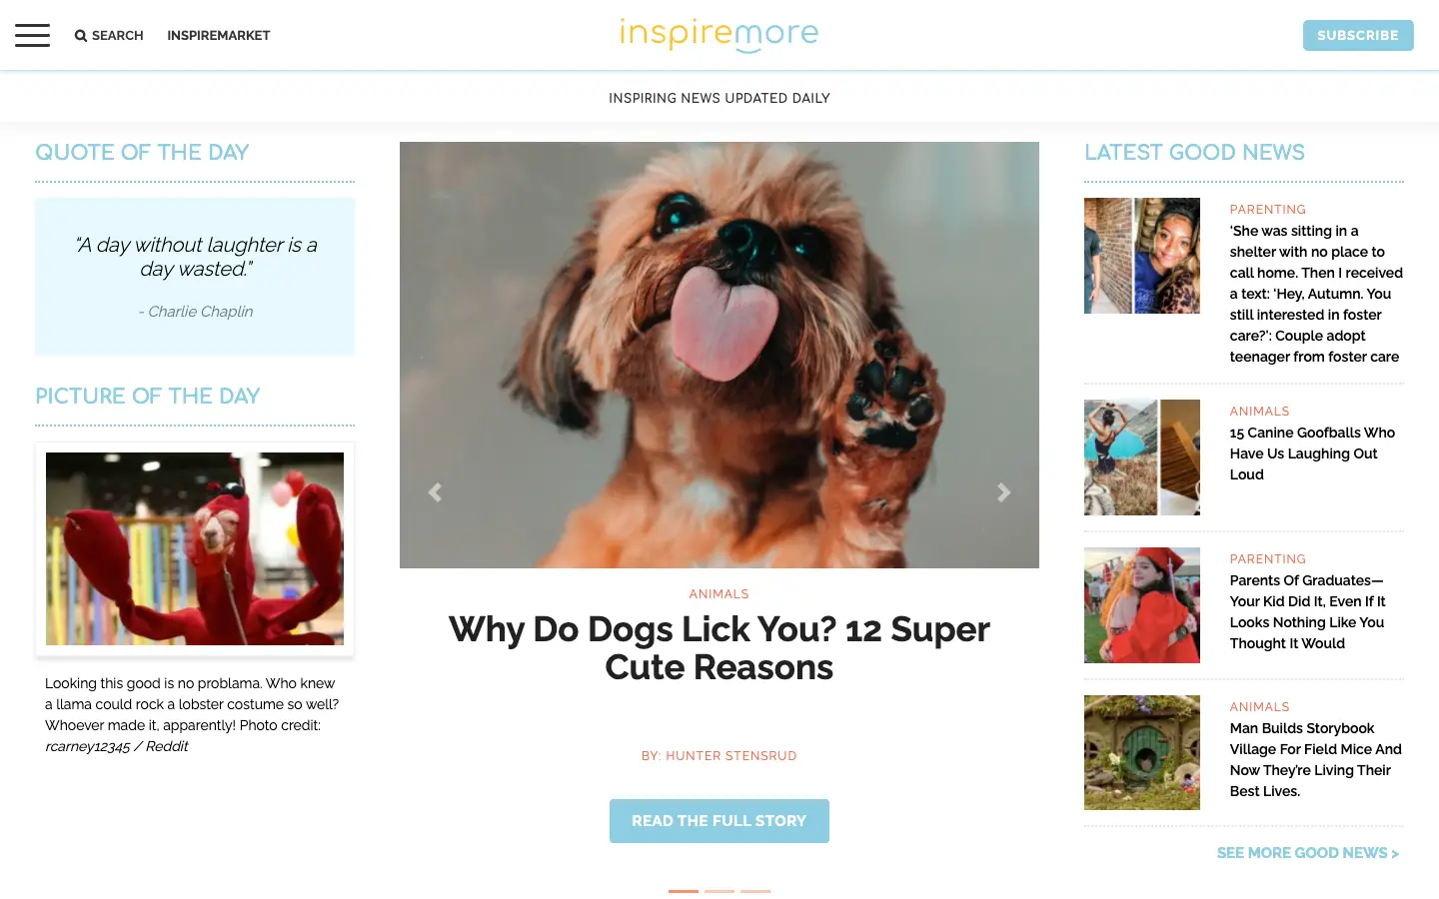Open Storybook Village field mice thumbnail
This screenshot has width=1439, height=899.
(1142, 752)
